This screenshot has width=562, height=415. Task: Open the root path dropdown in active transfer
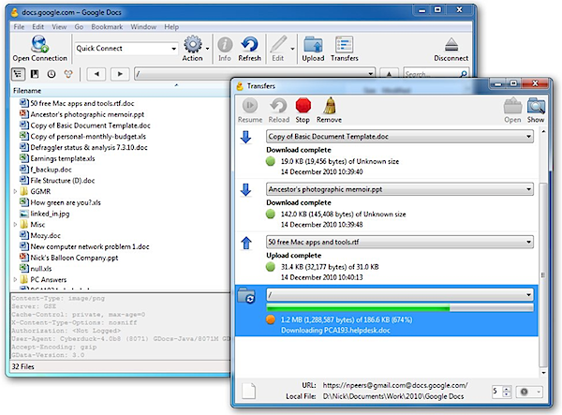528,295
